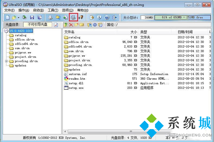Click the 路径 path input field

coord(163,25)
